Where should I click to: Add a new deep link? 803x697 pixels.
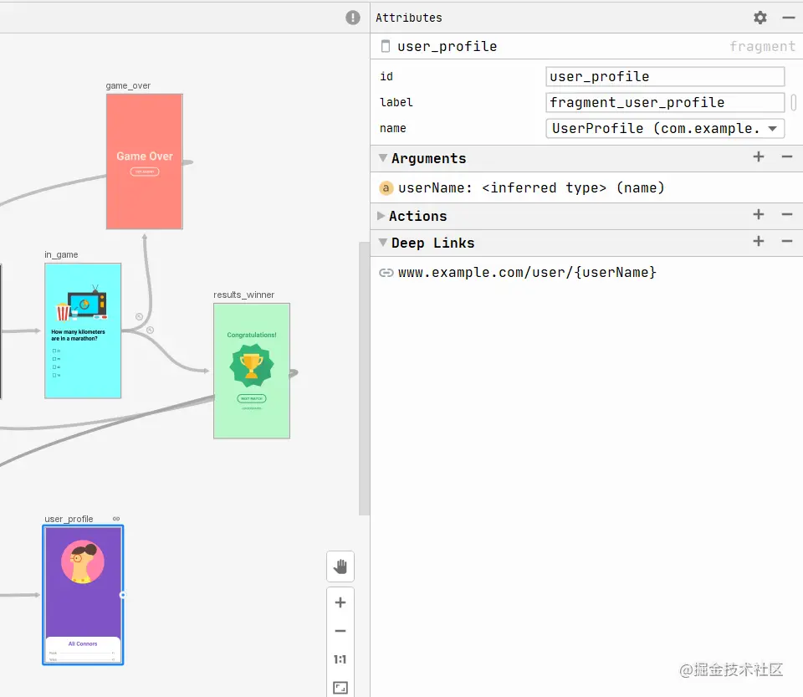coord(759,241)
